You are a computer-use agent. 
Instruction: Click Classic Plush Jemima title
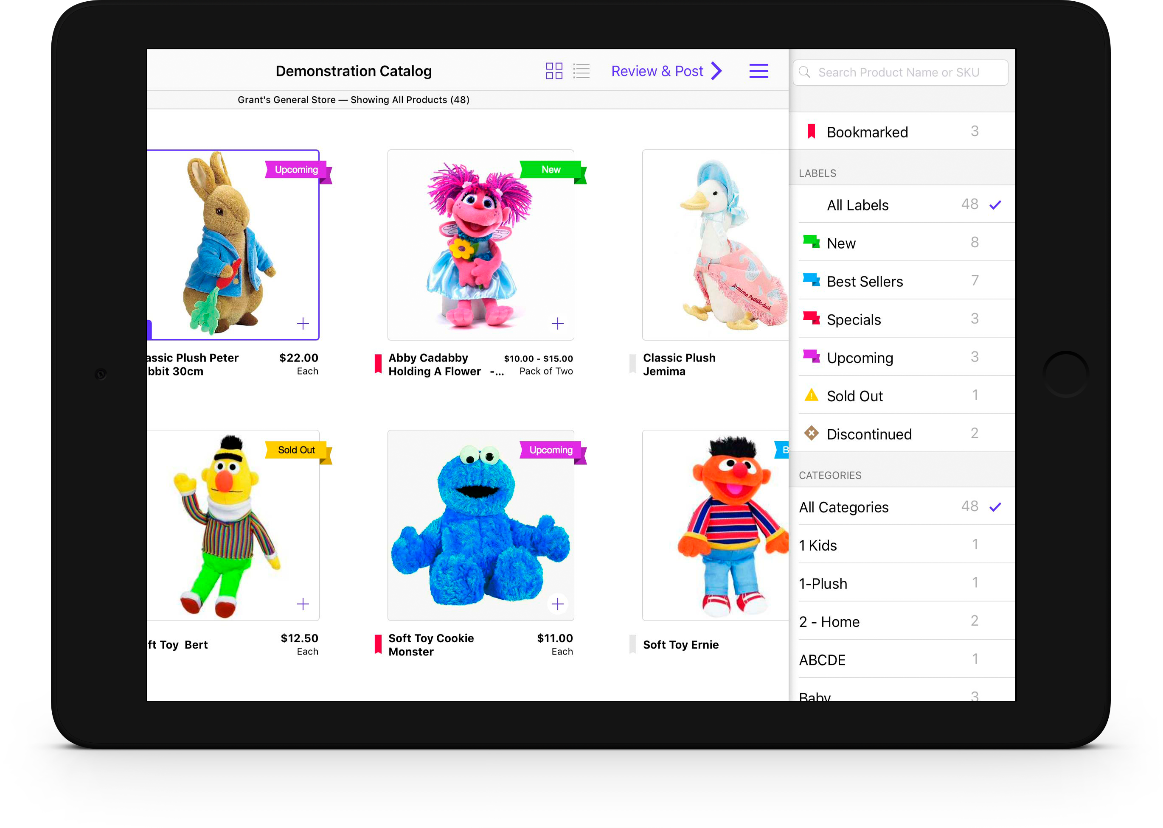679,364
